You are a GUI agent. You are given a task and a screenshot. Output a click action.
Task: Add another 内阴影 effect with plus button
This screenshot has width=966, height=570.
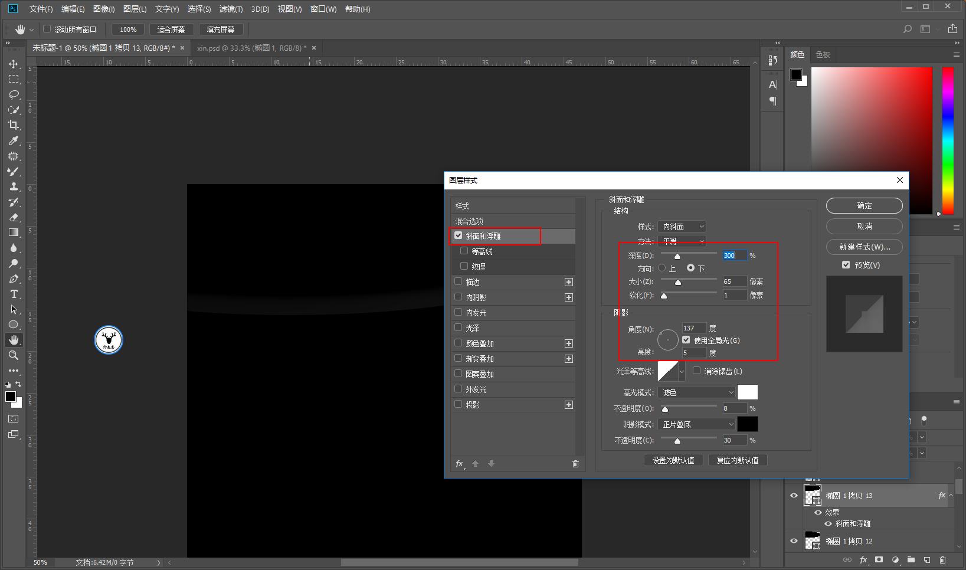[x=569, y=297]
